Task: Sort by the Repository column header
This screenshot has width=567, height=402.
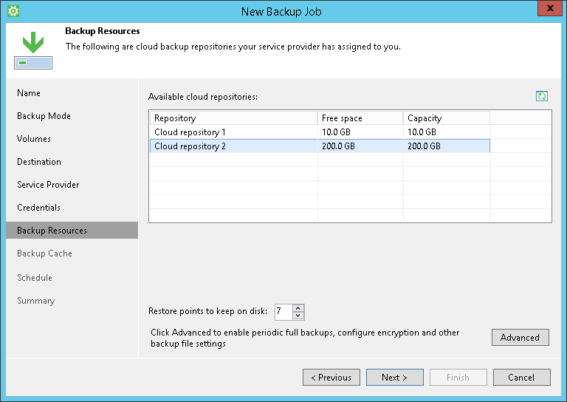Action: click(x=233, y=118)
